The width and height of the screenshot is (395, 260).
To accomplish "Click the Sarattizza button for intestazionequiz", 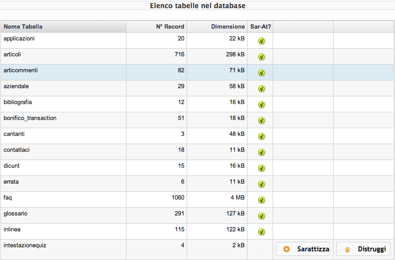I will 303,249.
